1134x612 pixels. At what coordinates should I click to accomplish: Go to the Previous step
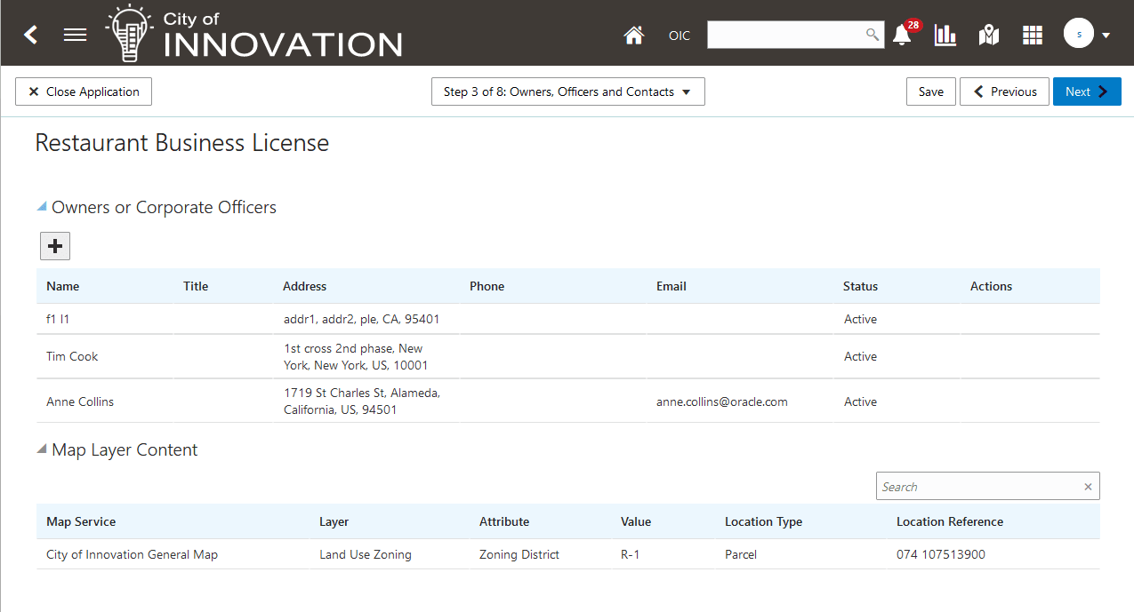[x=1004, y=91]
